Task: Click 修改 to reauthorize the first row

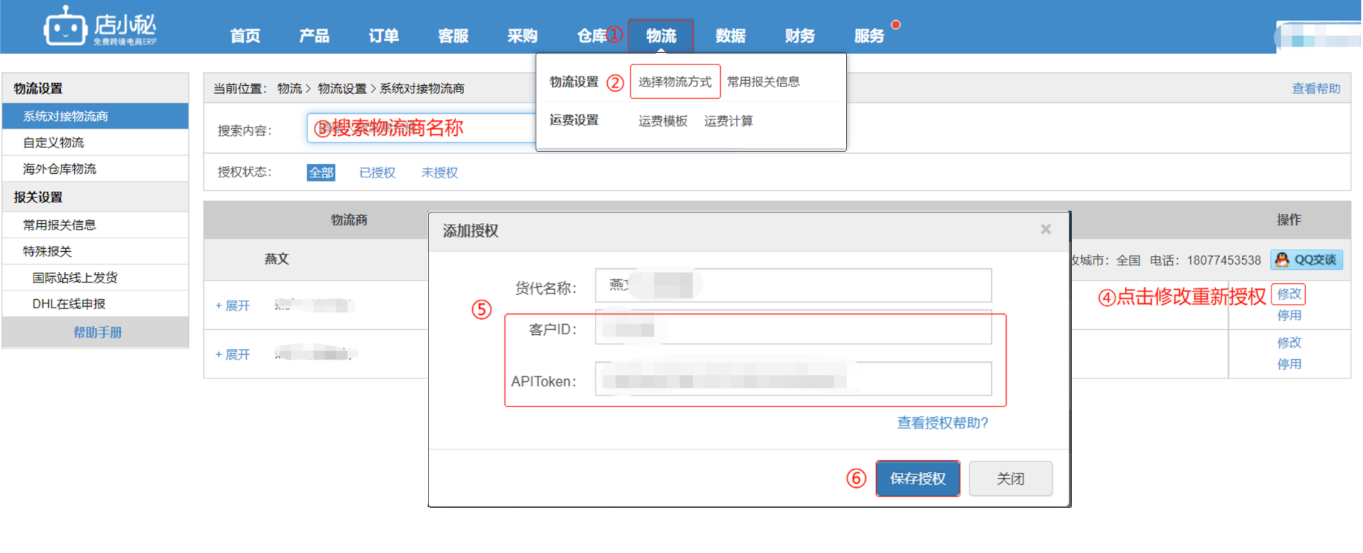Action: click(x=1289, y=294)
